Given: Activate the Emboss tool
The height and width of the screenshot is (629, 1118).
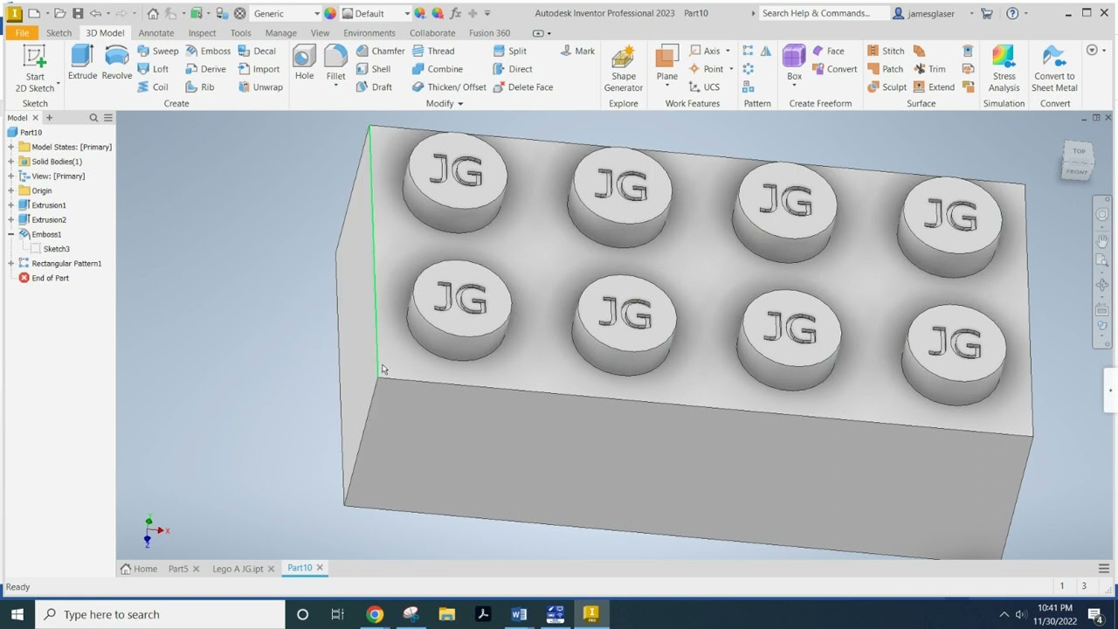Looking at the screenshot, I should [x=208, y=51].
